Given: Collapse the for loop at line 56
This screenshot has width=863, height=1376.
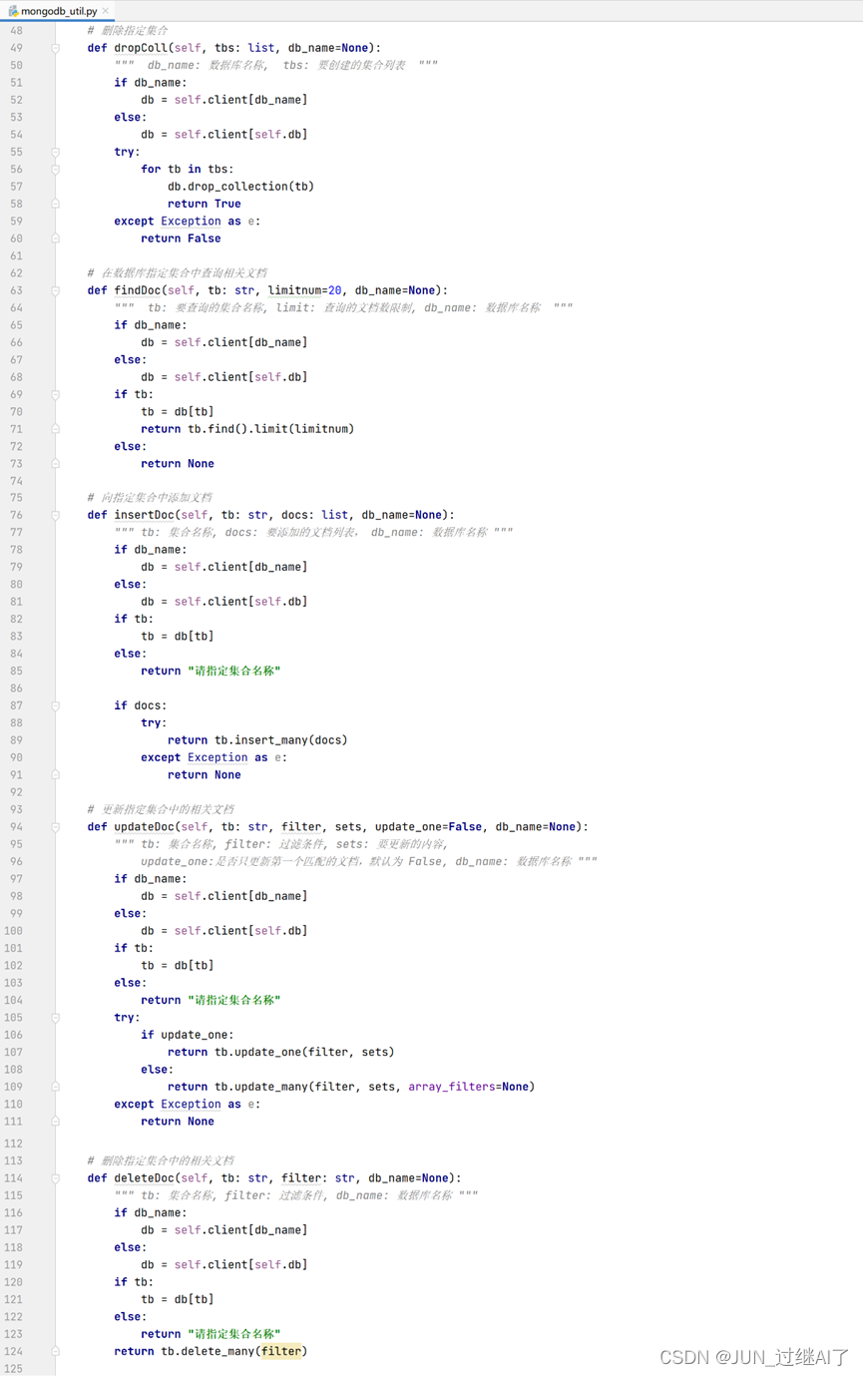Looking at the screenshot, I should point(56,170).
